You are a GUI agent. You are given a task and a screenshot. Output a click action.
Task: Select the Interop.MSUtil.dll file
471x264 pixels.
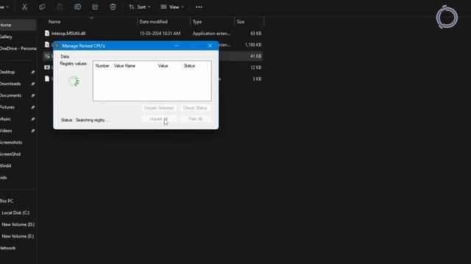pyautogui.click(x=152, y=33)
